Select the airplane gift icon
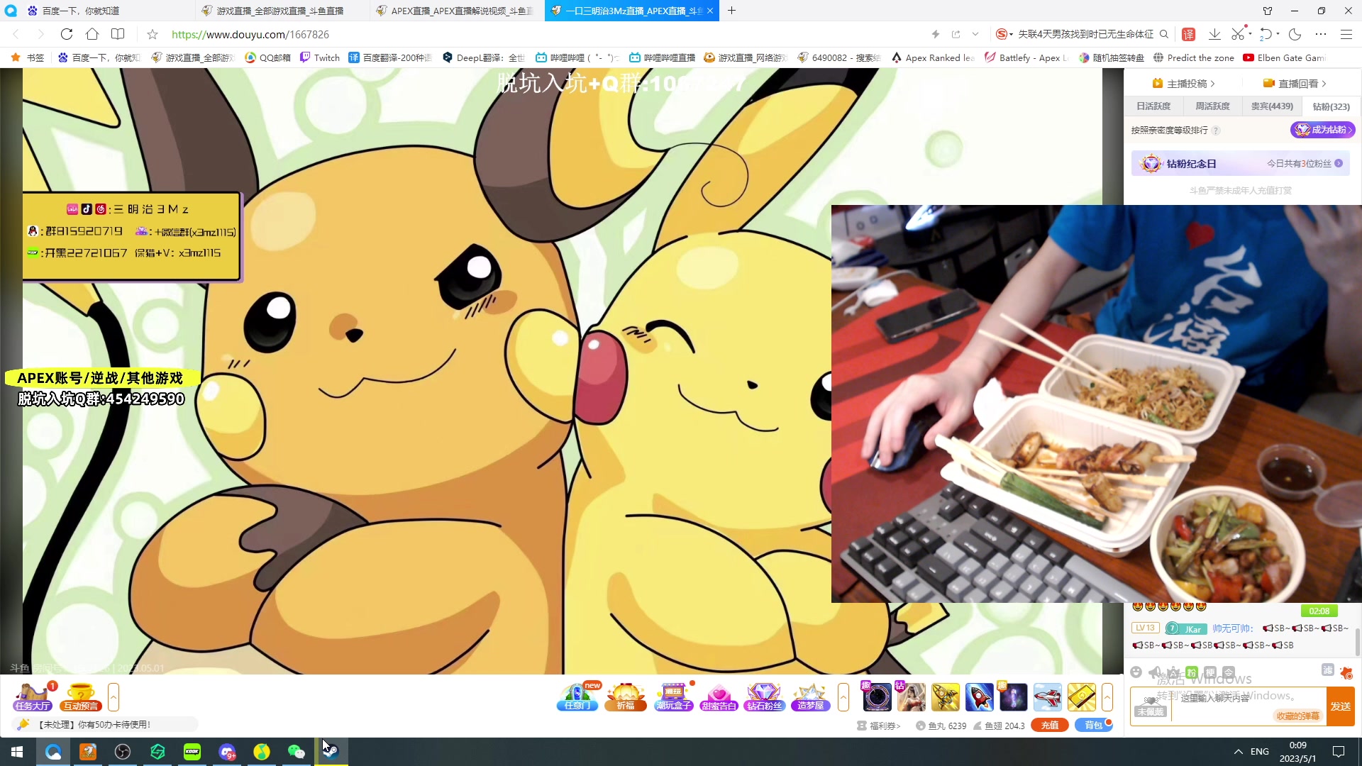Screen dimensions: 1362x766 tap(1047, 697)
